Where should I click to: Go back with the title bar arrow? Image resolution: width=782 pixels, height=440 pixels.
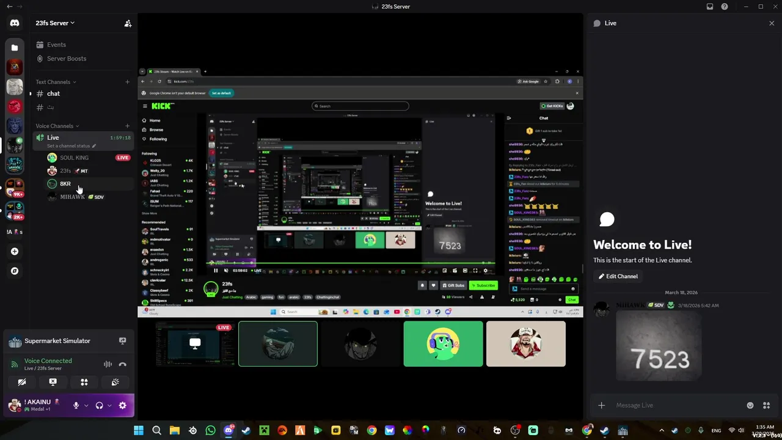pos(9,7)
